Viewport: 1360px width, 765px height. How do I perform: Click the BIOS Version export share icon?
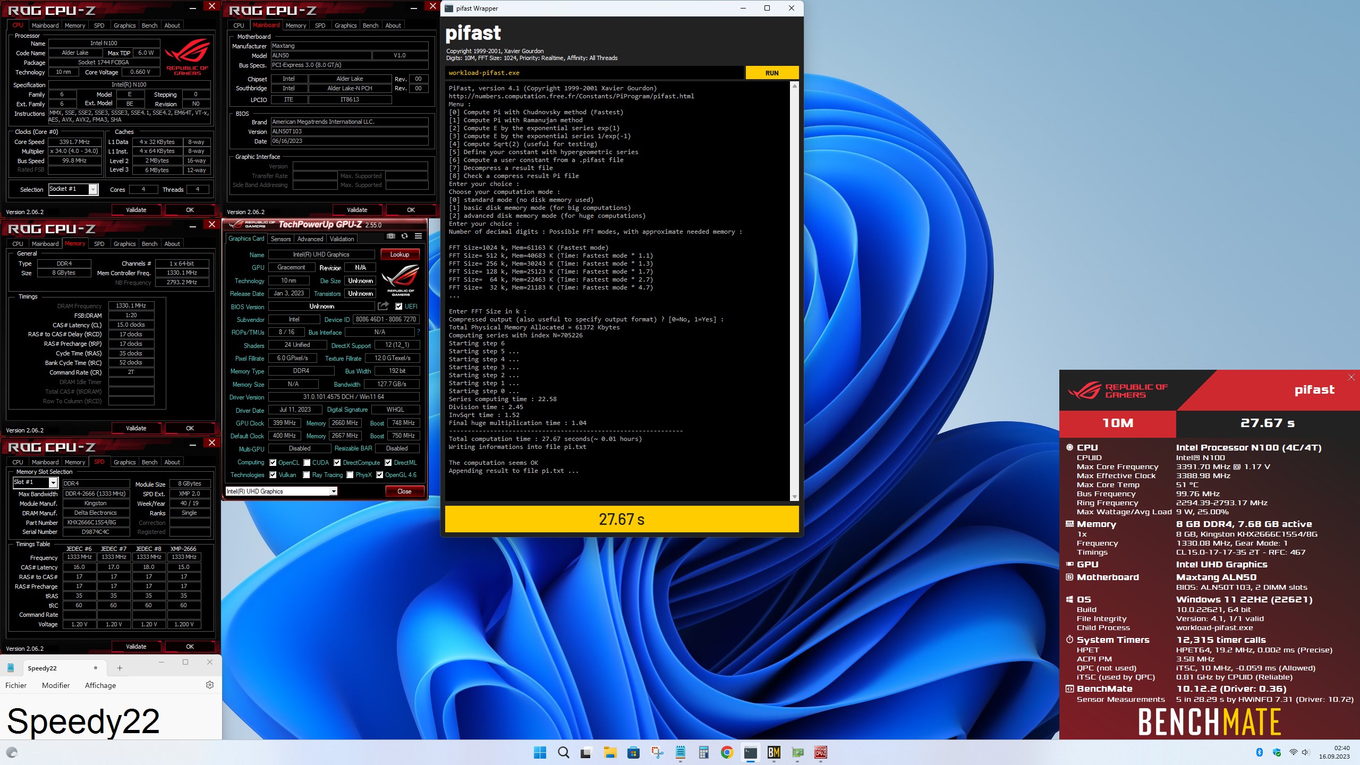point(383,306)
